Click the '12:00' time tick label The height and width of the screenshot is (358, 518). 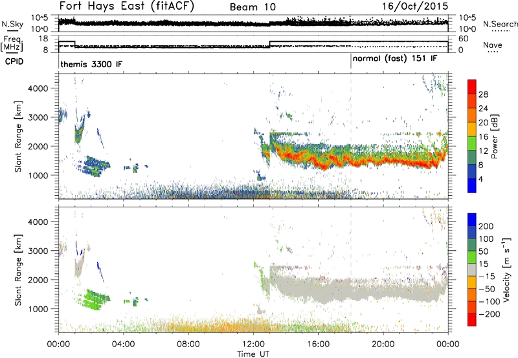coord(253,344)
